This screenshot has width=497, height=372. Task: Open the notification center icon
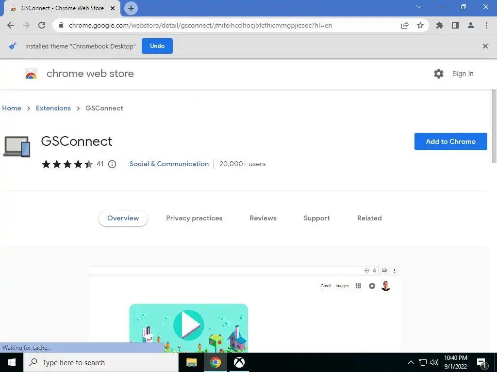[x=482, y=363]
